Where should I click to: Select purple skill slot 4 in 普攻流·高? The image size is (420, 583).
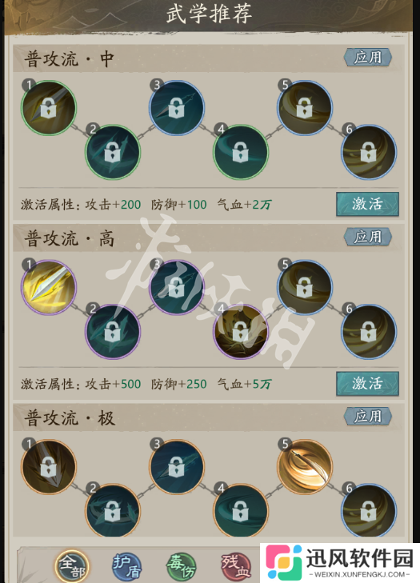click(240, 332)
